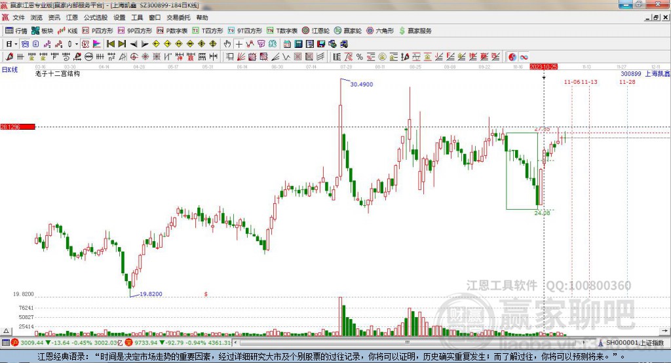The height and width of the screenshot is (363, 671).
Task: Click the compass rose icon
Action: click(145, 56)
